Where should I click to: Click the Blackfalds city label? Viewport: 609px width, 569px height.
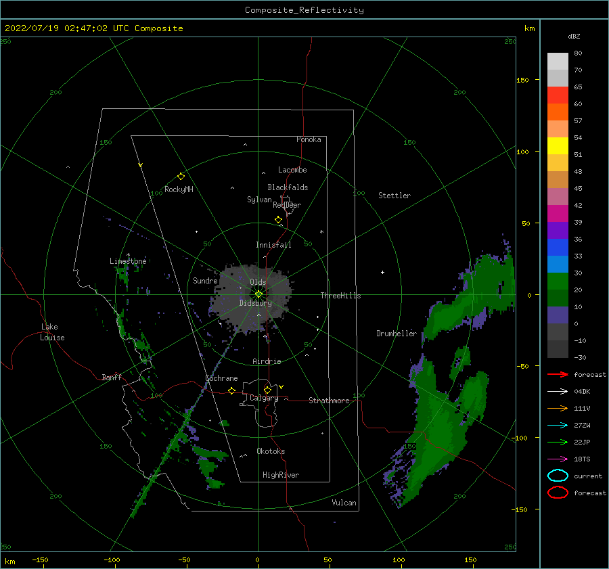[x=288, y=187]
